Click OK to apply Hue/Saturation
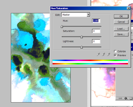Image resolution: width=133 pixels, height=107 pixels. click(121, 16)
